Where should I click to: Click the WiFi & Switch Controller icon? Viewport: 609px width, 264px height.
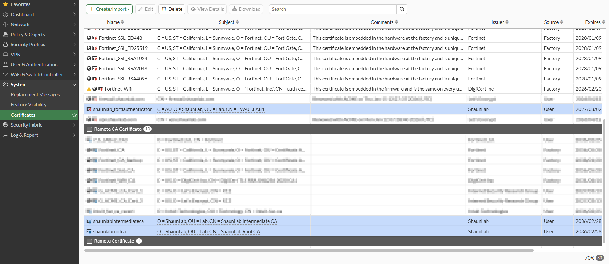point(5,74)
